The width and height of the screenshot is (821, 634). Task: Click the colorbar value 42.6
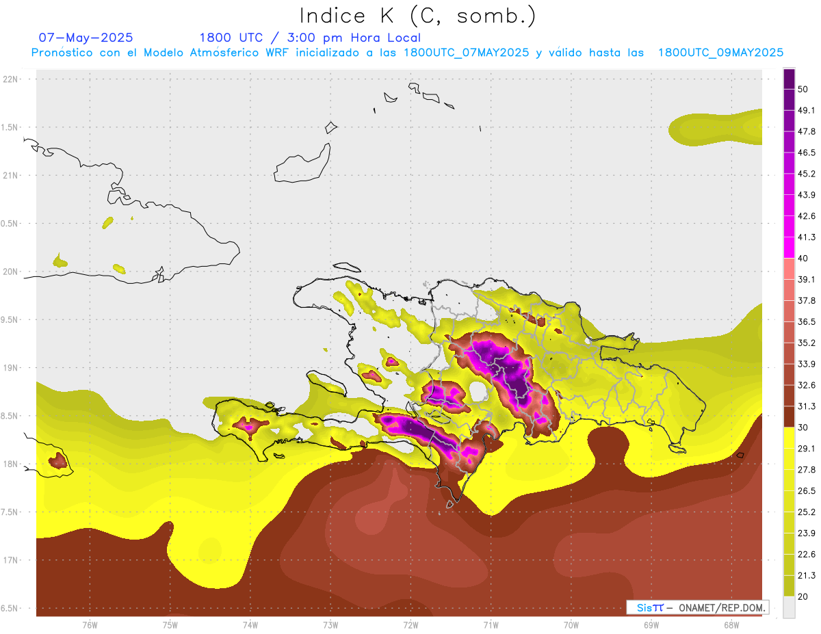pos(806,216)
